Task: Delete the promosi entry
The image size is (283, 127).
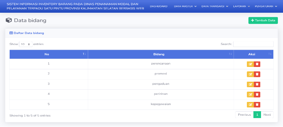Action: (x=257, y=74)
